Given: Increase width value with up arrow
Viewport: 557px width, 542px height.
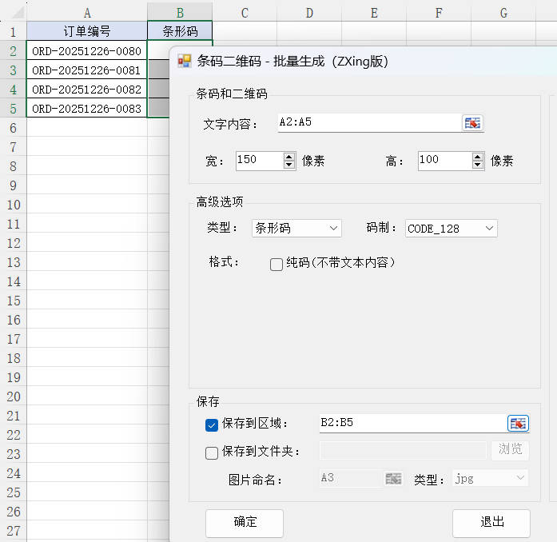Looking at the screenshot, I should (x=289, y=156).
